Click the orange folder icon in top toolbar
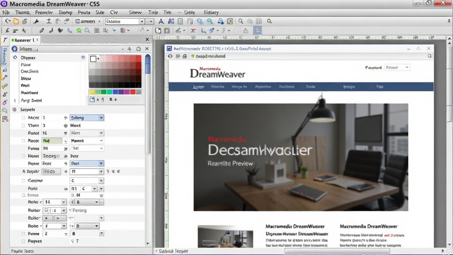This screenshot has height=255, width=453. [x=16, y=21]
